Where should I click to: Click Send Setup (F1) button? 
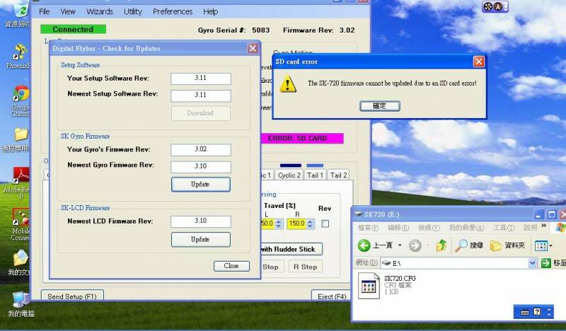coord(72,296)
